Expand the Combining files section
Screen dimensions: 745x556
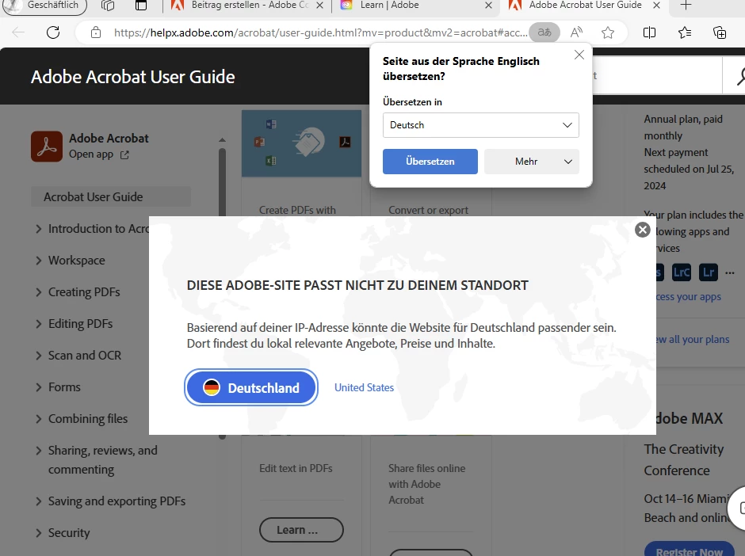pyautogui.click(x=39, y=419)
